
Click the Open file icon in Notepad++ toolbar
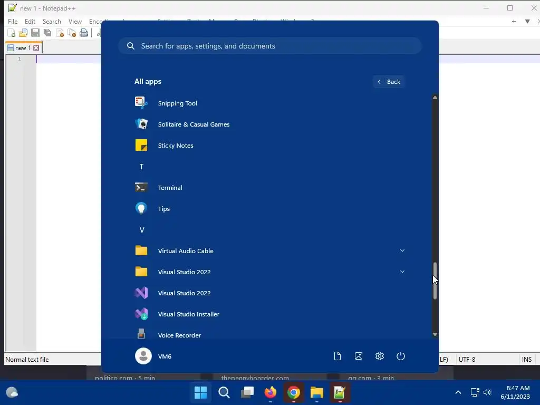pos(23,33)
